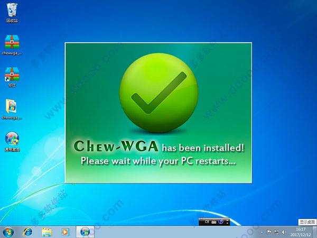
Task: Select the 好压 archiver shortcut icon
Action: pyautogui.click(x=12, y=77)
